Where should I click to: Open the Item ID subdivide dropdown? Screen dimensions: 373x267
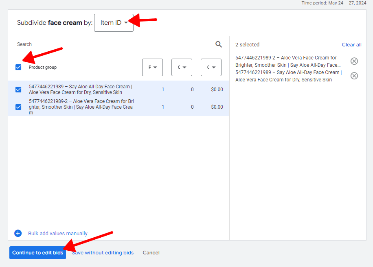(x=114, y=23)
